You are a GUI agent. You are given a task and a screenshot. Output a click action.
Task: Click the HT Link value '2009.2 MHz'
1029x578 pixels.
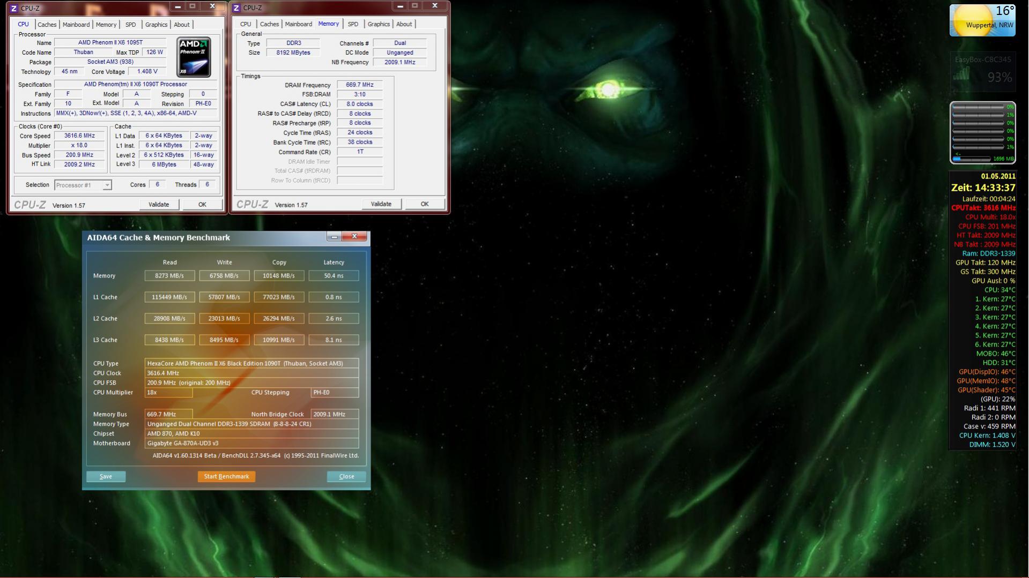[79, 164]
